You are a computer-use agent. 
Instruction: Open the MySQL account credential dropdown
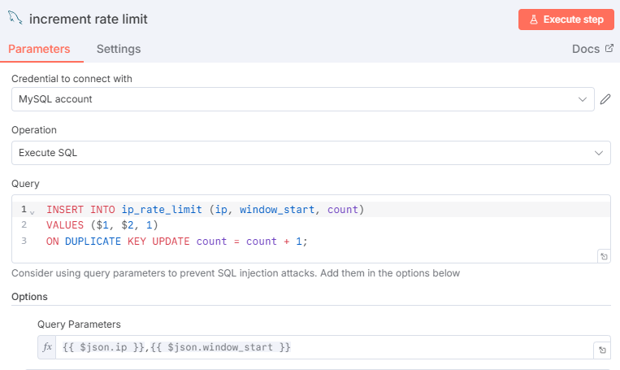(302, 99)
